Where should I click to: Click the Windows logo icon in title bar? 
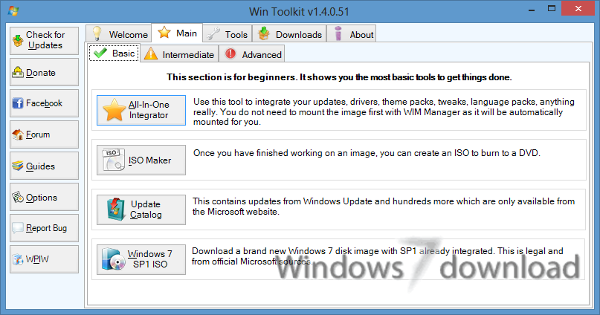point(13,10)
